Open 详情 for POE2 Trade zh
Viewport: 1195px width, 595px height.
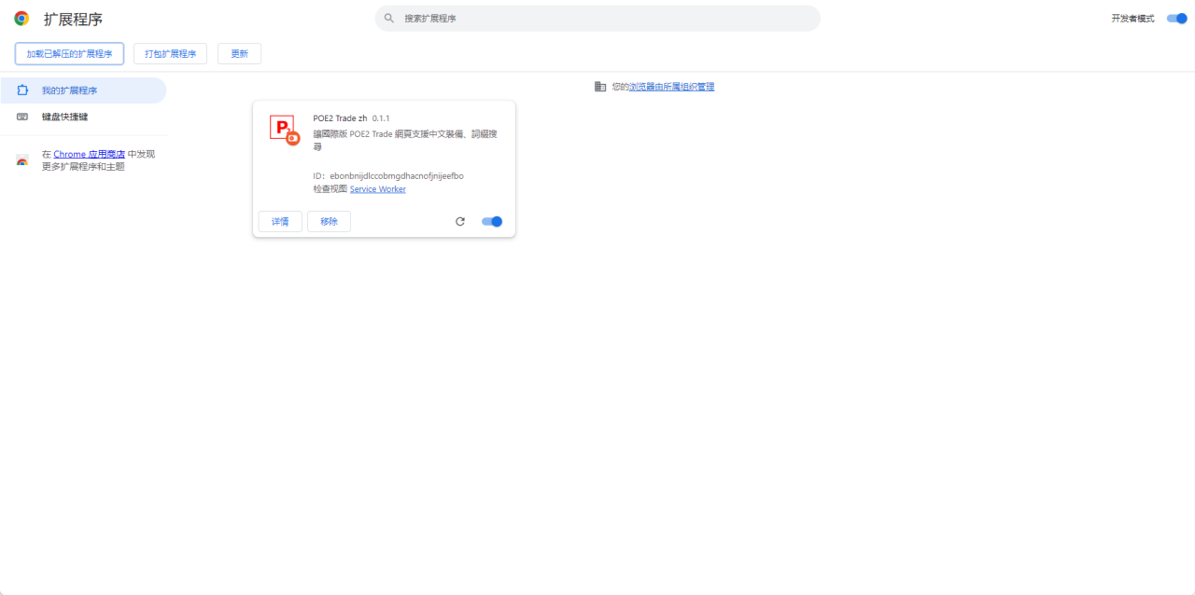tap(280, 222)
